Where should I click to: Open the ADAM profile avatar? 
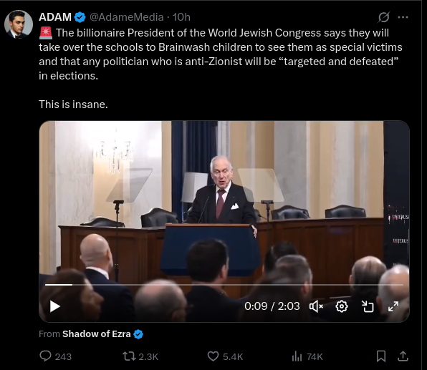[x=19, y=24]
